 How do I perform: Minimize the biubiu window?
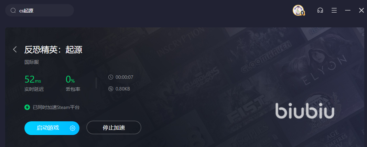[x=348, y=10]
